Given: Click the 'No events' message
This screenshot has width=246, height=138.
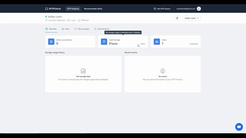Looking at the screenshot, I should (x=163, y=77).
